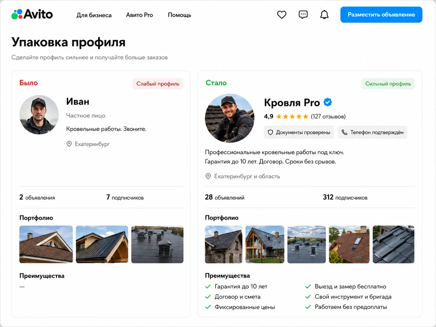The image size is (436, 327).
Task: Click the Телефон подтверждён badge
Action: pos(372,132)
